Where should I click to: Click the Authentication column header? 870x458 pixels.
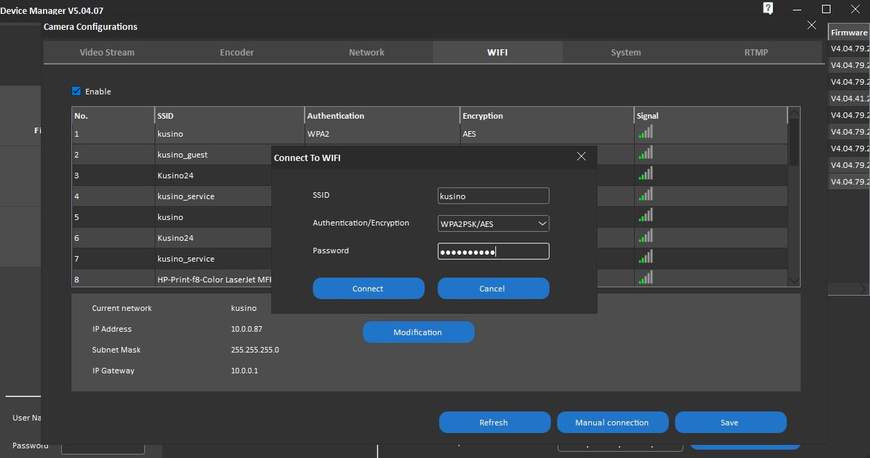click(382, 115)
